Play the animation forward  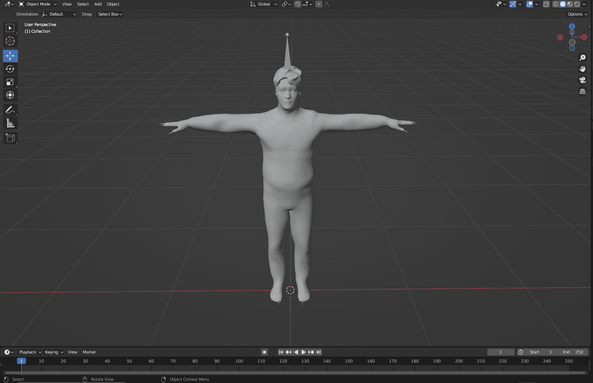pyautogui.click(x=304, y=352)
